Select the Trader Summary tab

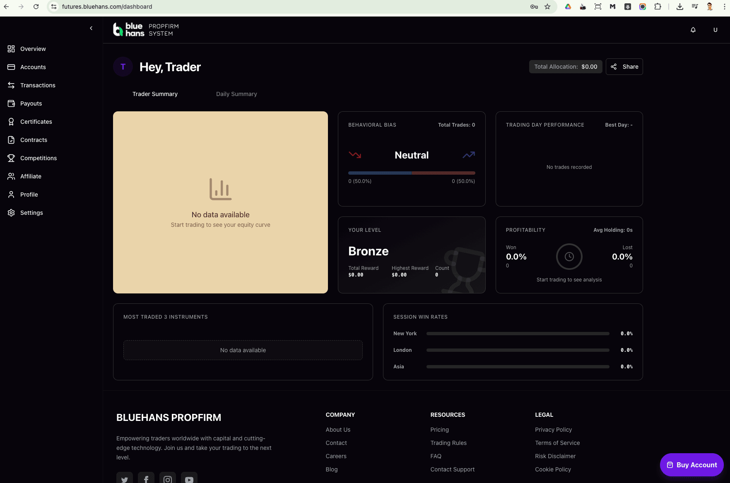click(x=155, y=94)
